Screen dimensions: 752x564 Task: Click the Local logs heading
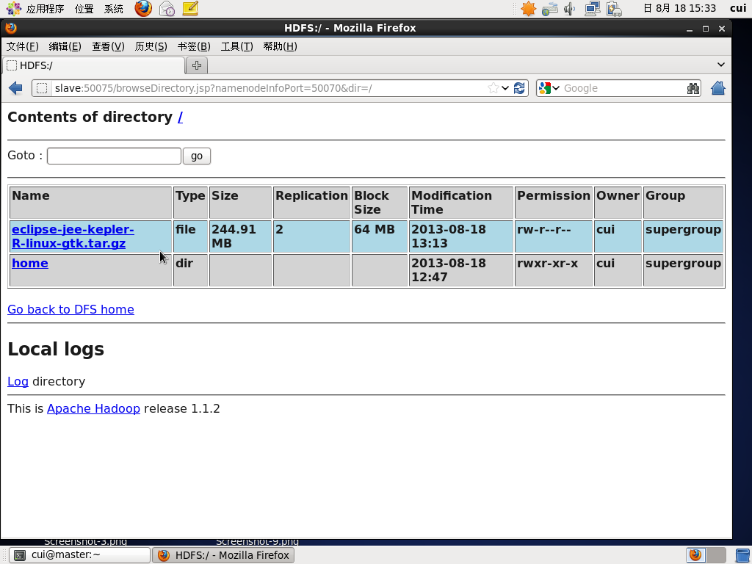(56, 349)
